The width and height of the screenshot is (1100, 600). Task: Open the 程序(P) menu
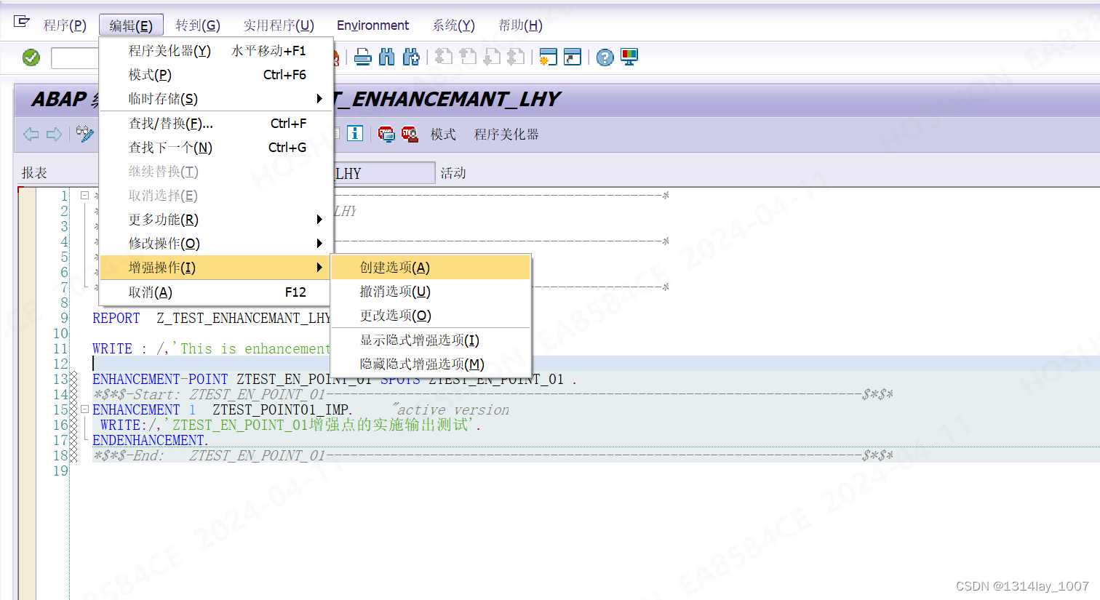[x=65, y=25]
